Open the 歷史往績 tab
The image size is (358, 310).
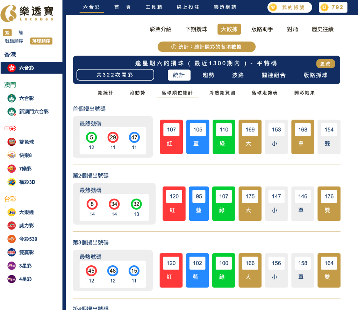point(322,29)
